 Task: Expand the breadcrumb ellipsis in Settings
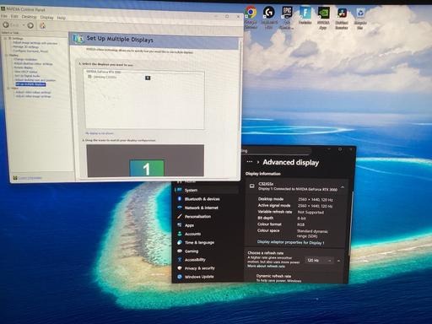(250, 162)
